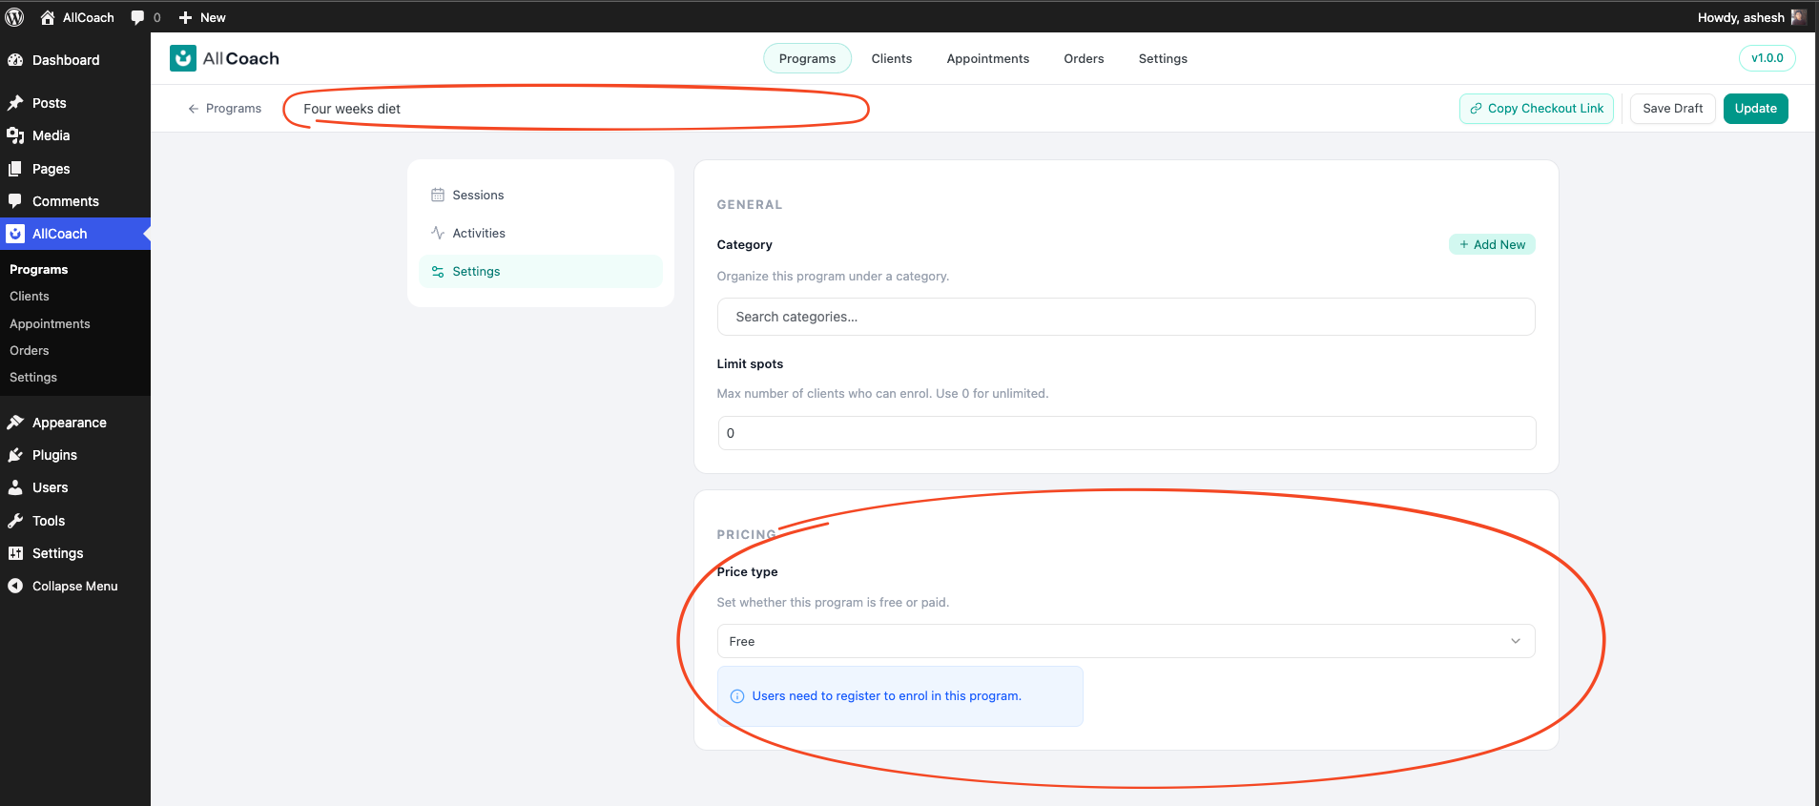Screen dimensions: 1819x806
Task: Click the AllCoach plugin icon in sidebar
Action: (x=15, y=234)
